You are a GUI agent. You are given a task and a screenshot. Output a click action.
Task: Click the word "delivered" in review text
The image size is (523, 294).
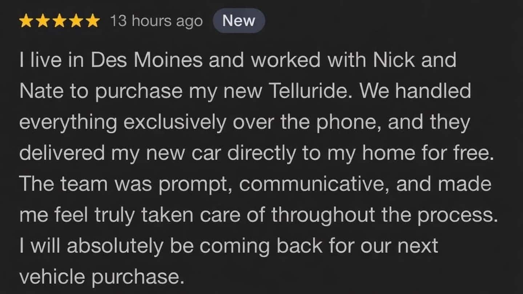pos(62,154)
